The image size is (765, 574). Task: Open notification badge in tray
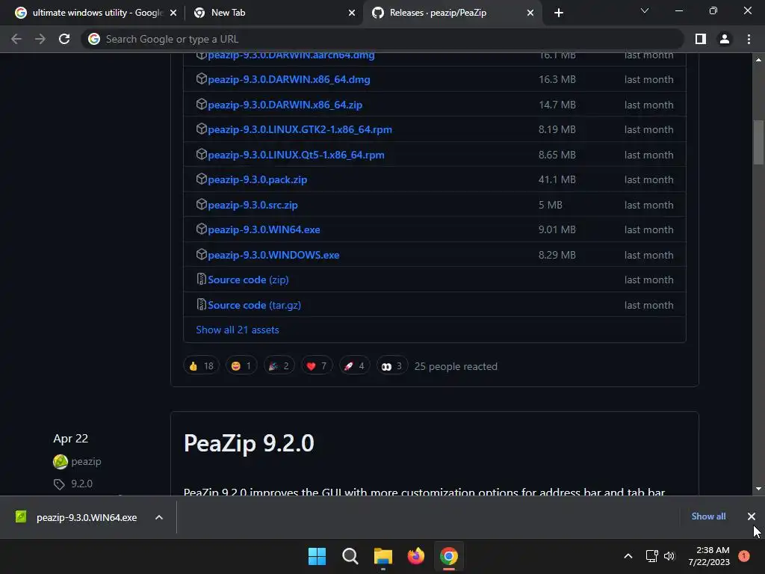pyautogui.click(x=744, y=556)
